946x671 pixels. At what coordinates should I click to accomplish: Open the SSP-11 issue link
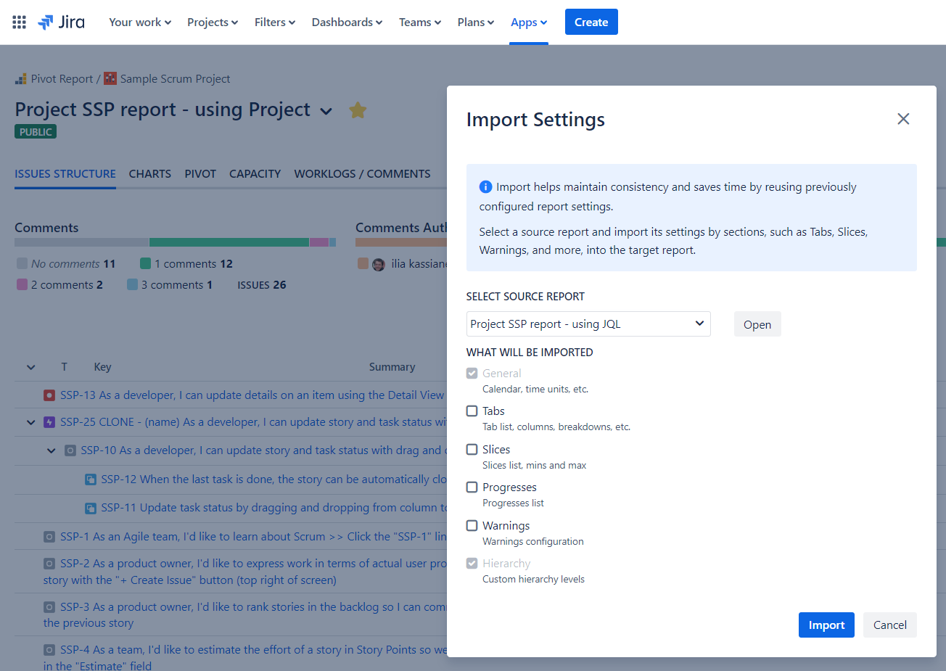[273, 508]
